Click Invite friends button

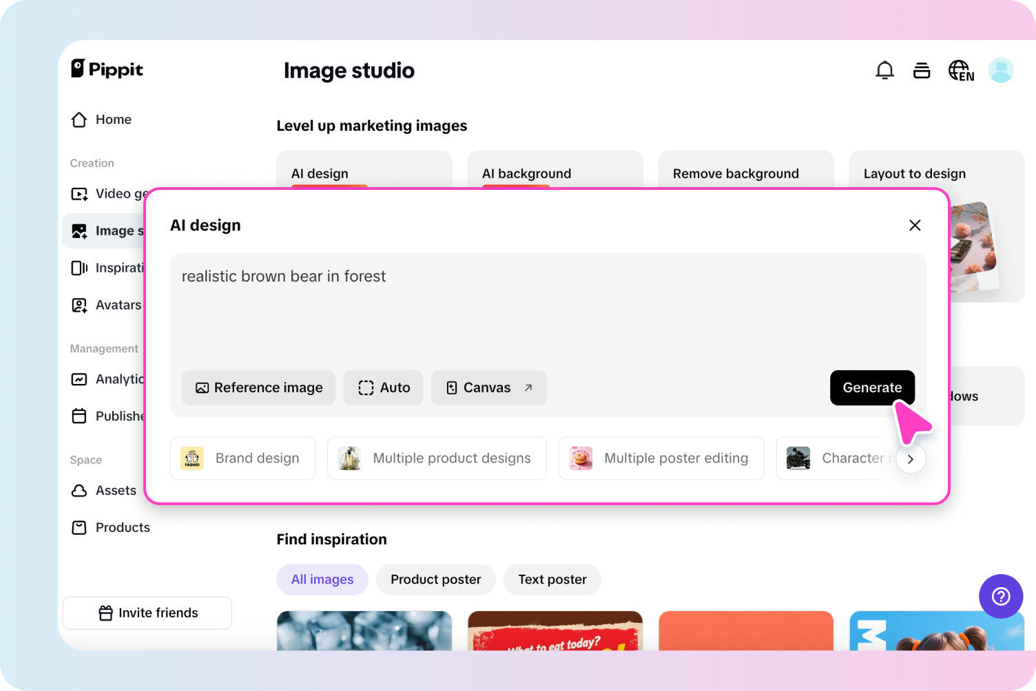point(147,613)
